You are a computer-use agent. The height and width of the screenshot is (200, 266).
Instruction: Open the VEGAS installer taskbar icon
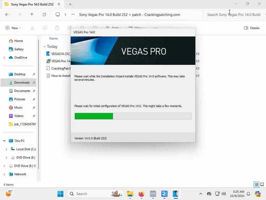tap(176, 194)
